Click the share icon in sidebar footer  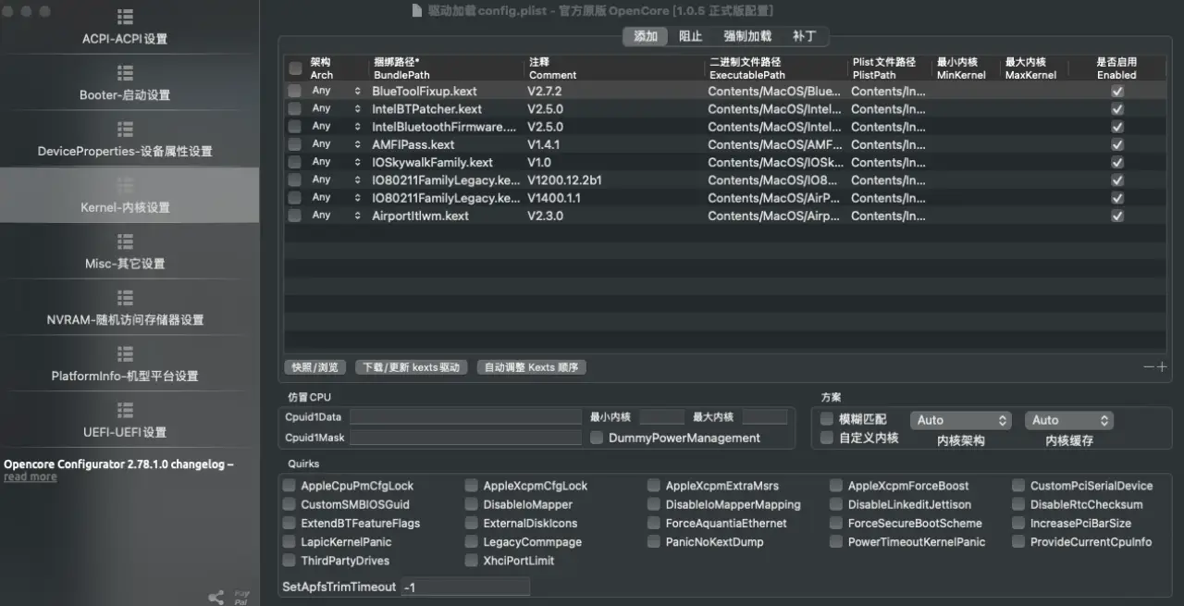pyautogui.click(x=216, y=598)
